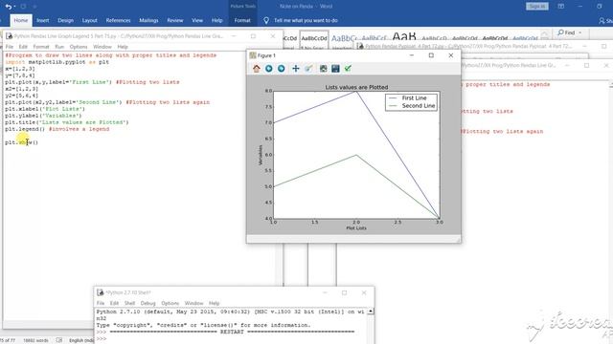Open the Undo history dropdown arrow

(14, 7)
